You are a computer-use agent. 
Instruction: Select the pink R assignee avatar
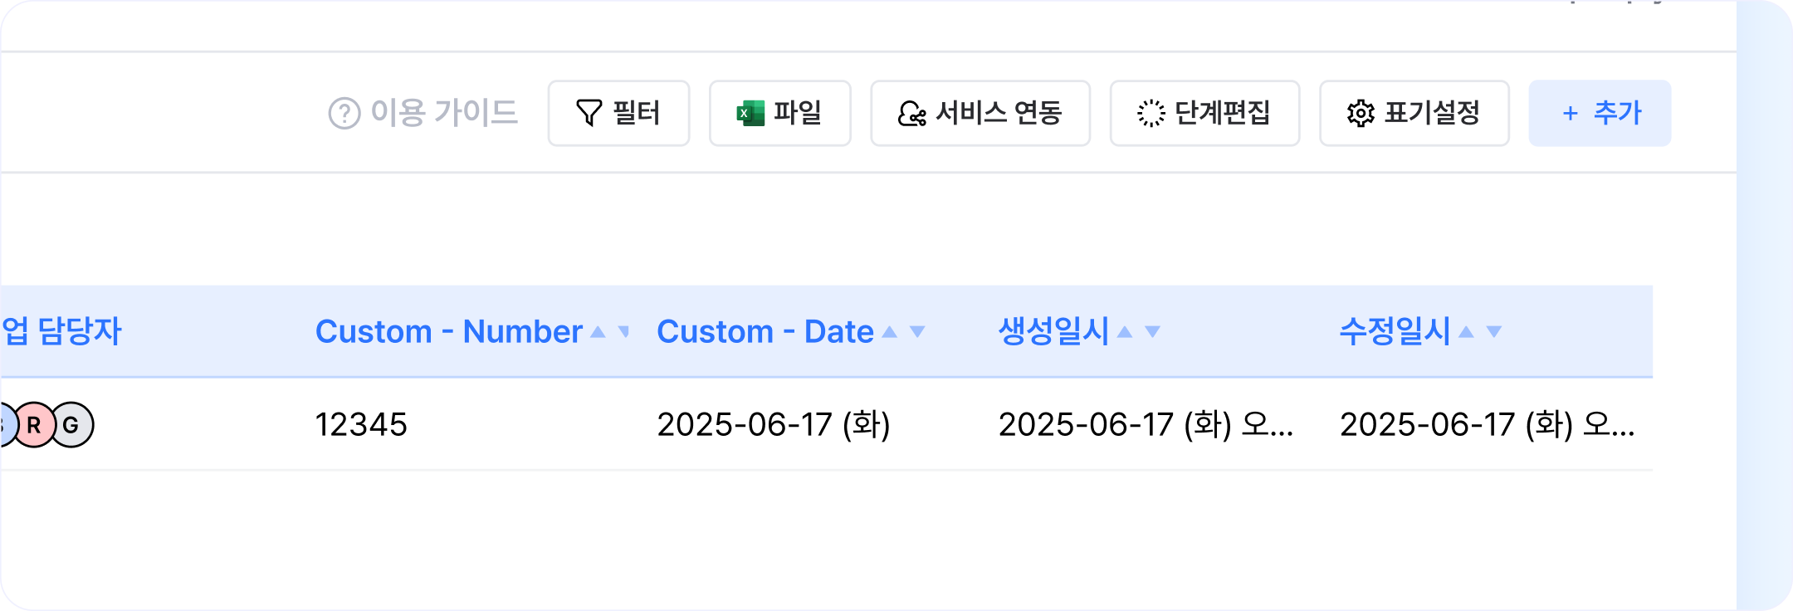[34, 424]
